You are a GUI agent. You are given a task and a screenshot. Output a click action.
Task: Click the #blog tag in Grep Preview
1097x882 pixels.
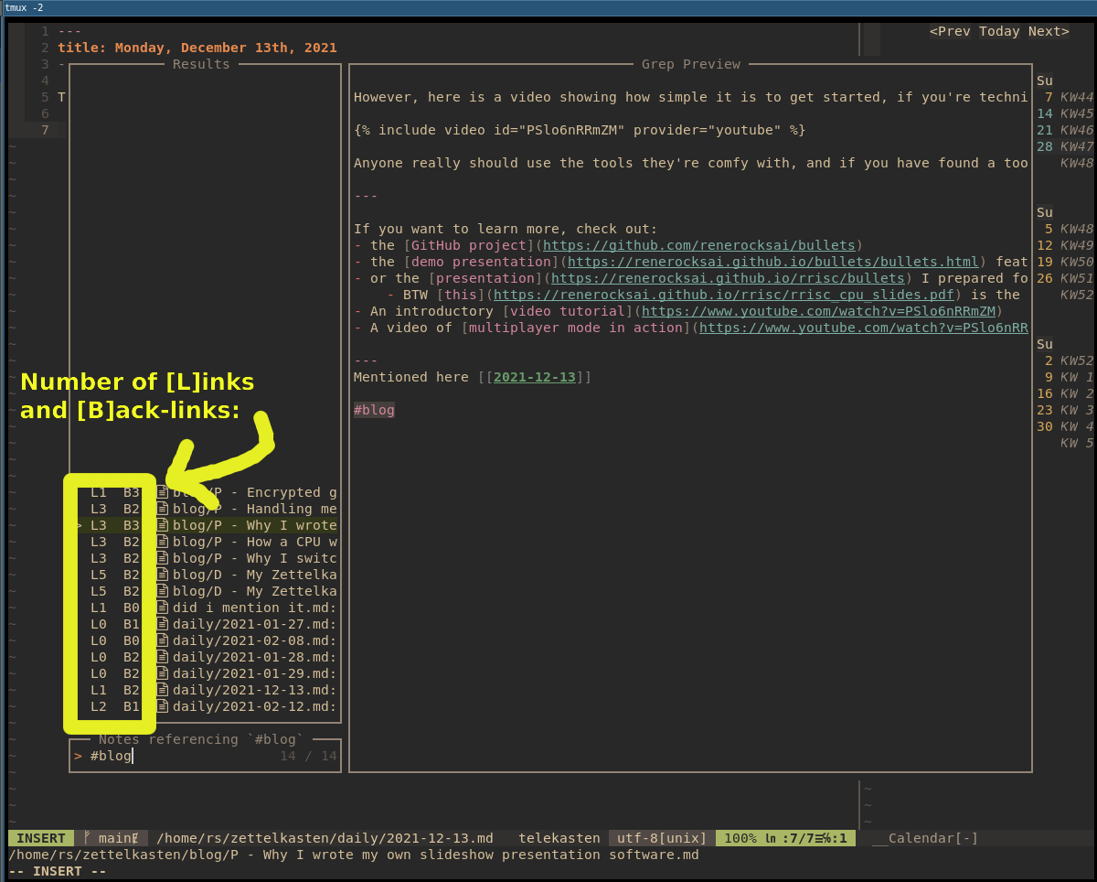(374, 410)
